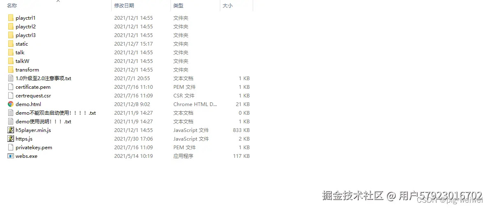Sort by the 大小 column header
Viewport: 489px width, 208px height.
click(x=228, y=6)
